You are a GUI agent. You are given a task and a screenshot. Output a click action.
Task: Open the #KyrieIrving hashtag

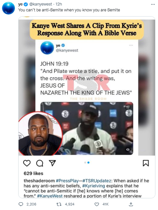[93, 186]
